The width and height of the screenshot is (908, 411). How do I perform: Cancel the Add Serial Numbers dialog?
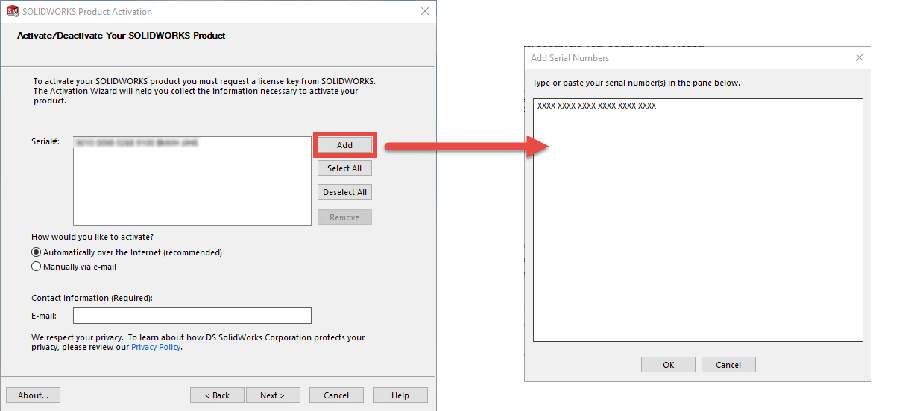coord(728,365)
